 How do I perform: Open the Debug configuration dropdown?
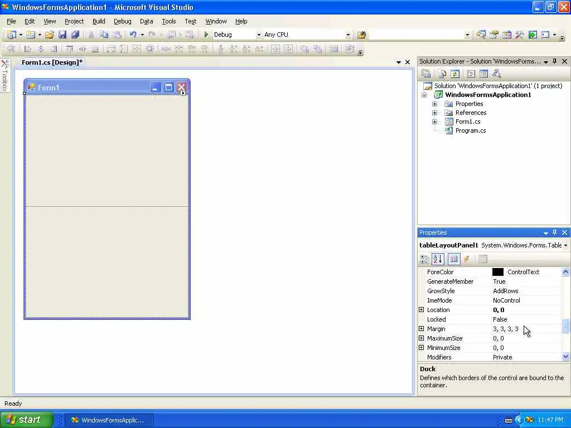coord(259,35)
